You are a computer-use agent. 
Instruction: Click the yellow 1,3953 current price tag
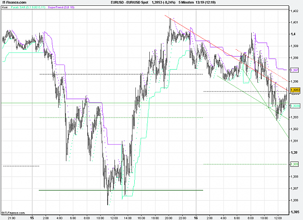(295, 90)
